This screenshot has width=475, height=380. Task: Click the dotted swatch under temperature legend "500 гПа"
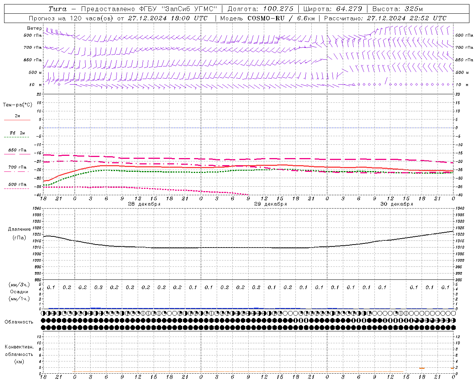pyautogui.click(x=17, y=189)
